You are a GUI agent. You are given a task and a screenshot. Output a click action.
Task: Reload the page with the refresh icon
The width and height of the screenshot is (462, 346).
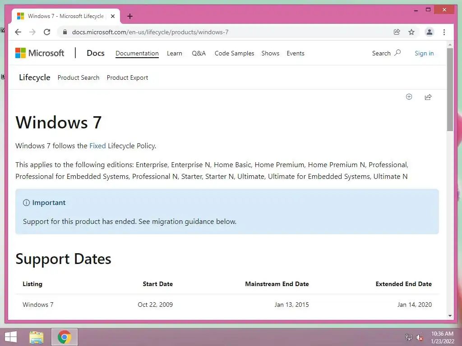tap(47, 32)
